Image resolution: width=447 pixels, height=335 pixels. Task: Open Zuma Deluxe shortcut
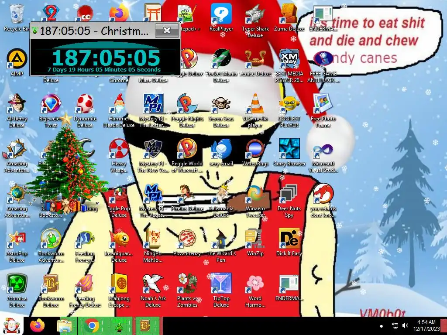pos(289,17)
